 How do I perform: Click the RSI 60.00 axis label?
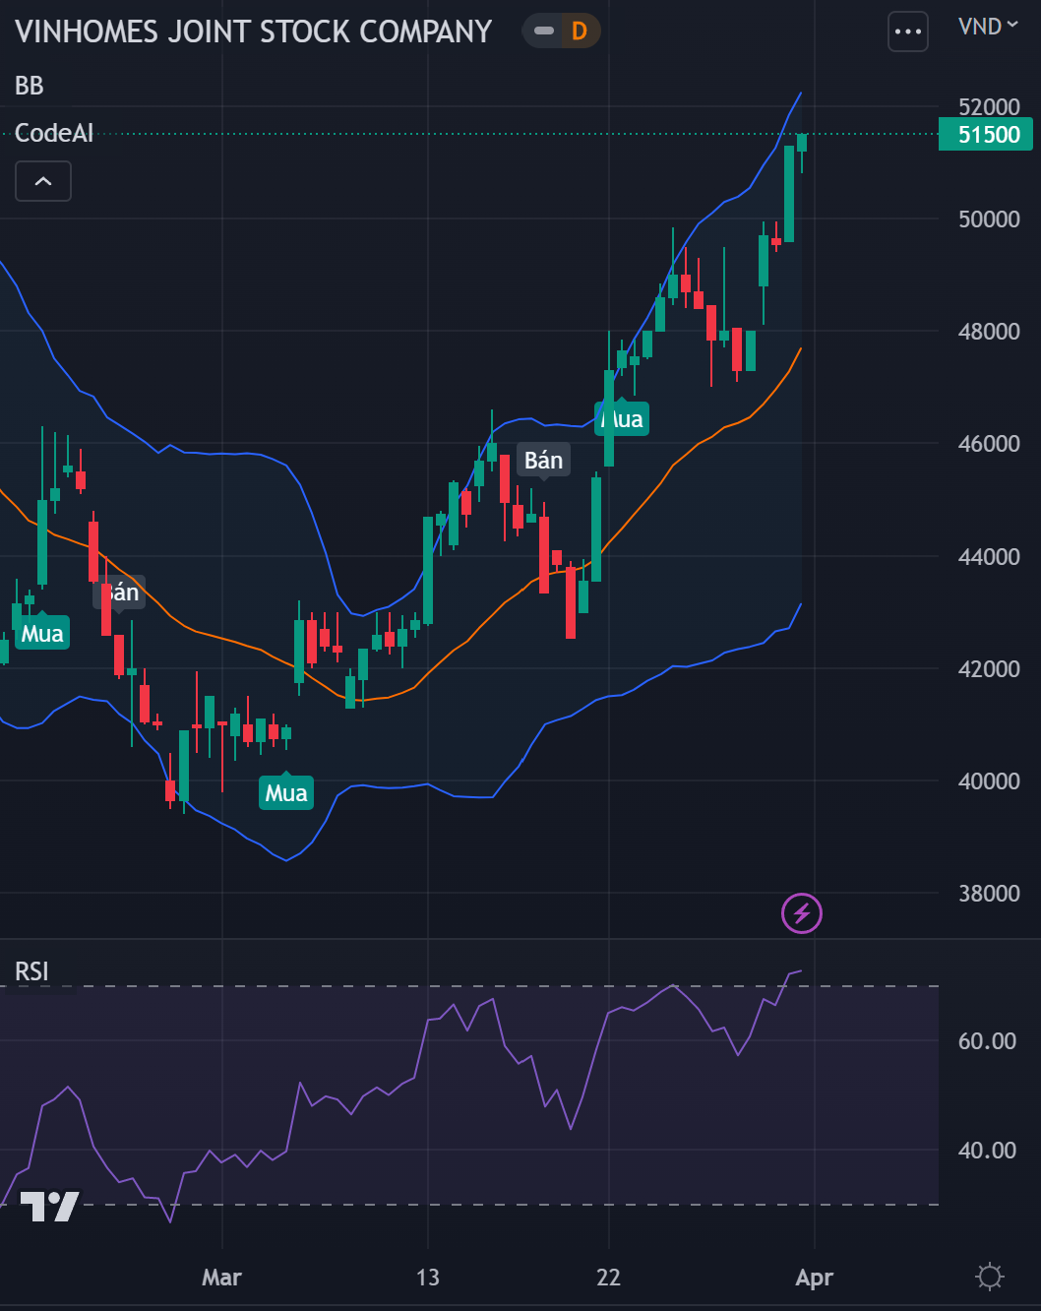click(x=987, y=1040)
